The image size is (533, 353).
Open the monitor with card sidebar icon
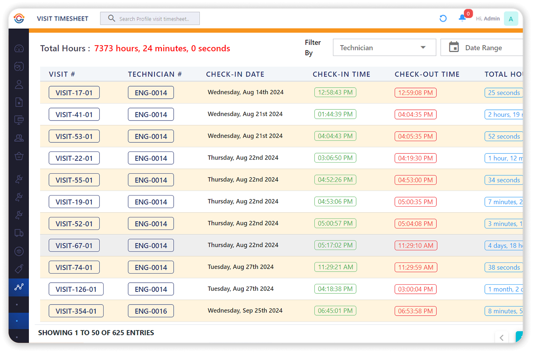pyautogui.click(x=19, y=120)
